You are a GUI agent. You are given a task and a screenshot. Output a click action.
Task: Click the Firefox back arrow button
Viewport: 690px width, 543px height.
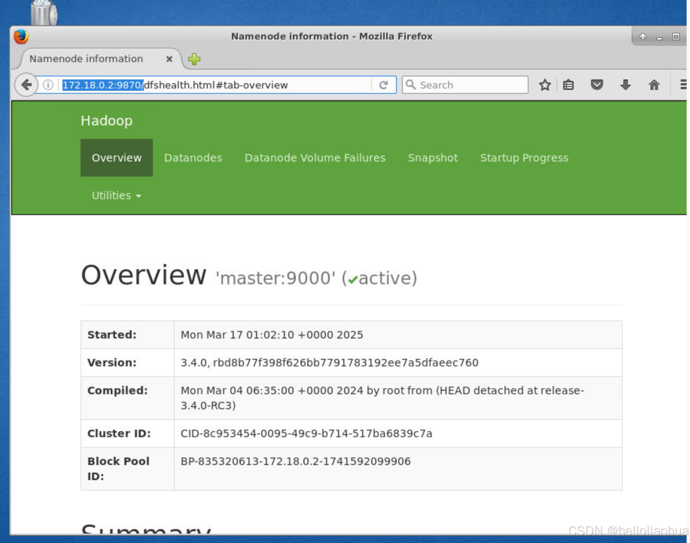coord(26,85)
